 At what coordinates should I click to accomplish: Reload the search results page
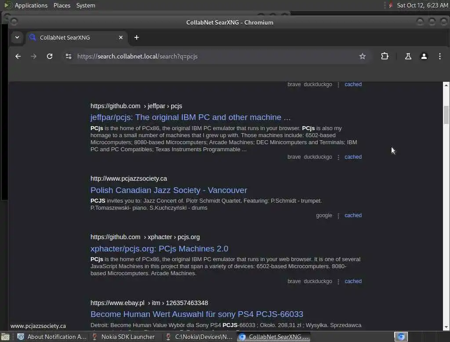50,56
